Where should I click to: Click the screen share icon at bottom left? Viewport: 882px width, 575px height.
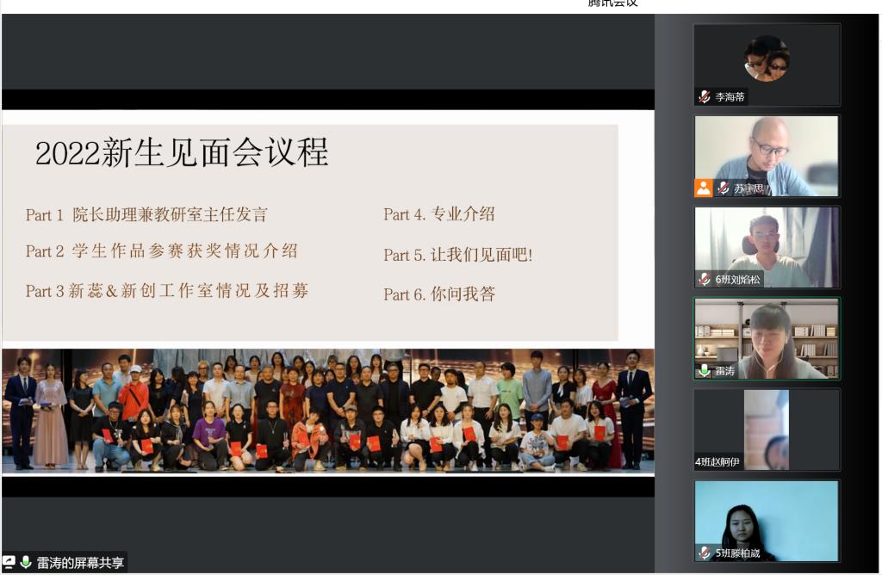pos(9,563)
